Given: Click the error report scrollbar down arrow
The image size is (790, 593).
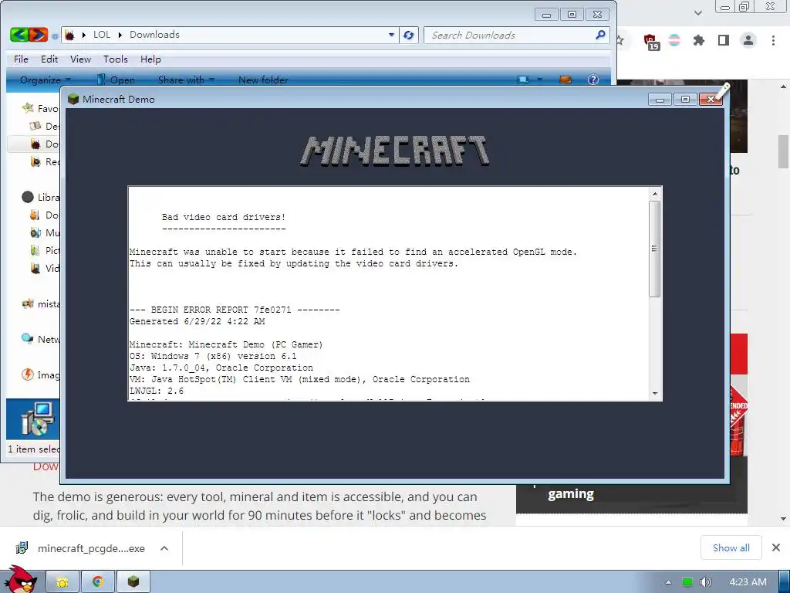Looking at the screenshot, I should [x=654, y=393].
